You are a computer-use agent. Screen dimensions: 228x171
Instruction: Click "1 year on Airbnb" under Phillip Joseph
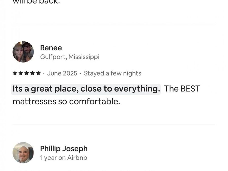(x=64, y=158)
